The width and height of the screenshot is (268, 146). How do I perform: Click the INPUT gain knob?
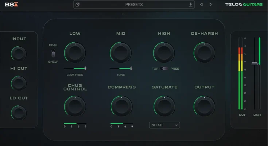tap(19, 54)
